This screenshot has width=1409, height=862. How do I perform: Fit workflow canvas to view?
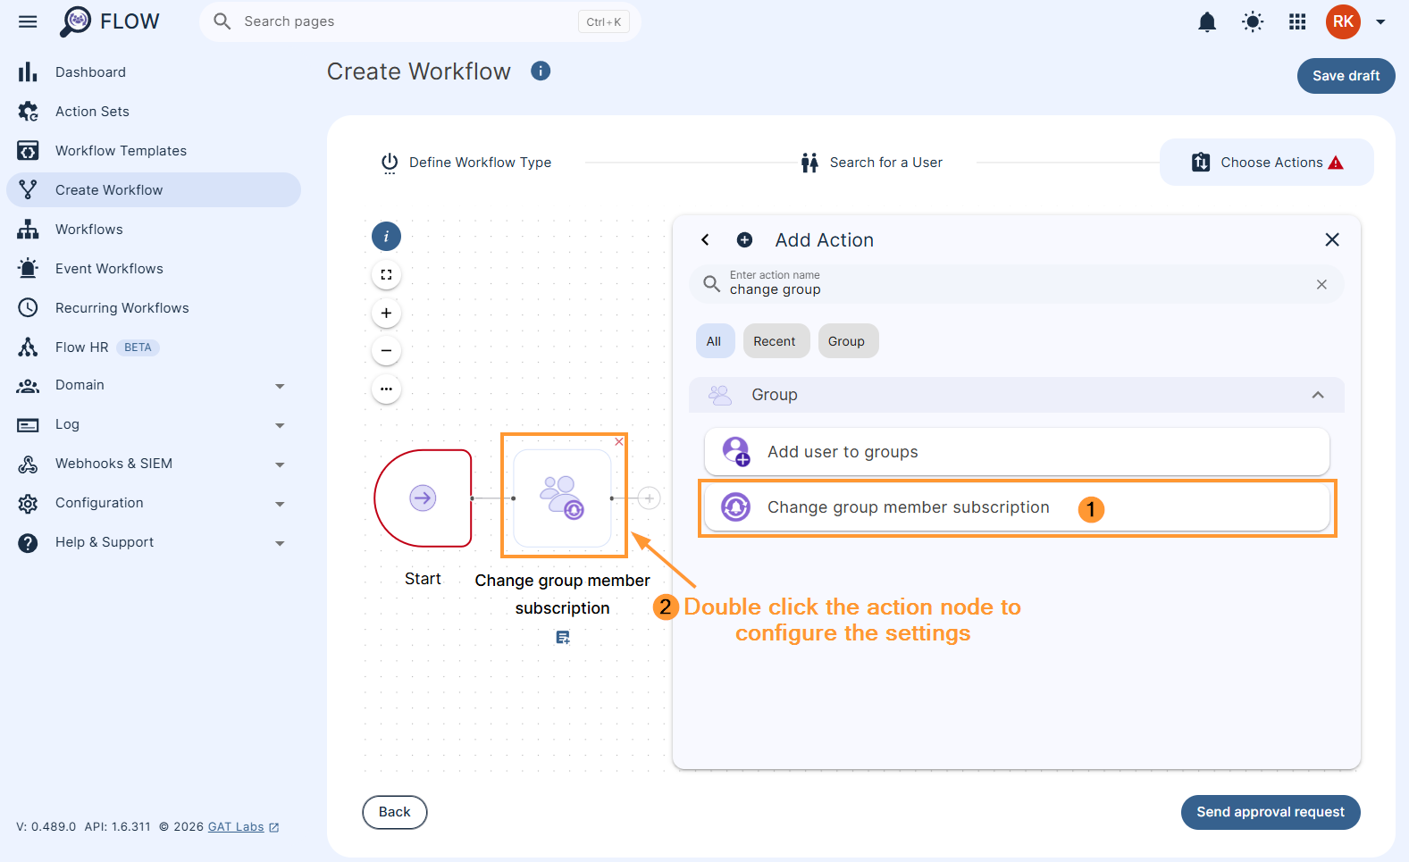tap(386, 275)
